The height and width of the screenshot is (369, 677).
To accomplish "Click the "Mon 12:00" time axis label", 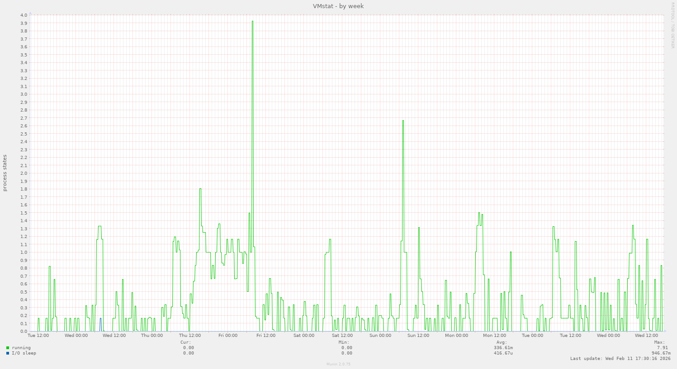I will [494, 336].
